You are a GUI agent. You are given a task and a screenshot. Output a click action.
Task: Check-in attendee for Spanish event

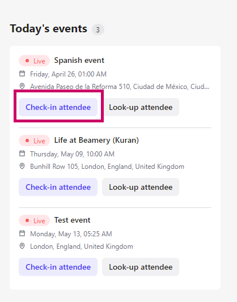58,107
